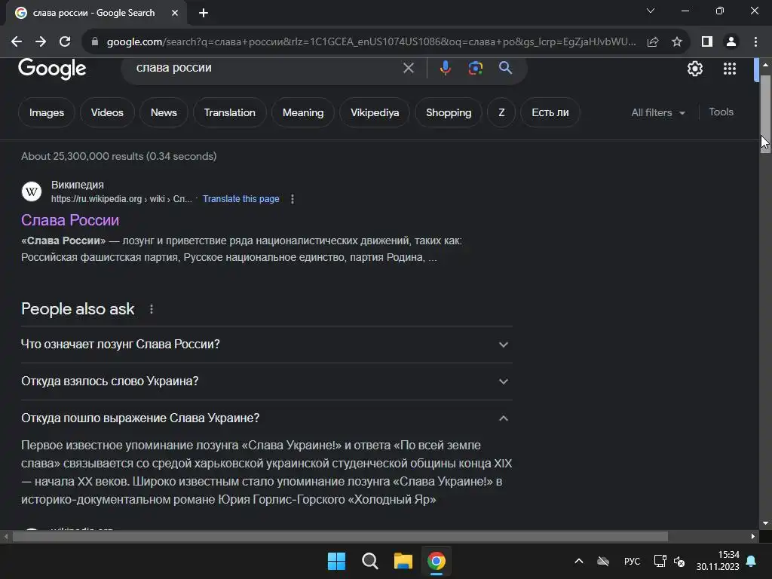The width and height of the screenshot is (772, 579).
Task: Collapse Откуда пошло выражение Слава Украине?
Action: (x=267, y=418)
